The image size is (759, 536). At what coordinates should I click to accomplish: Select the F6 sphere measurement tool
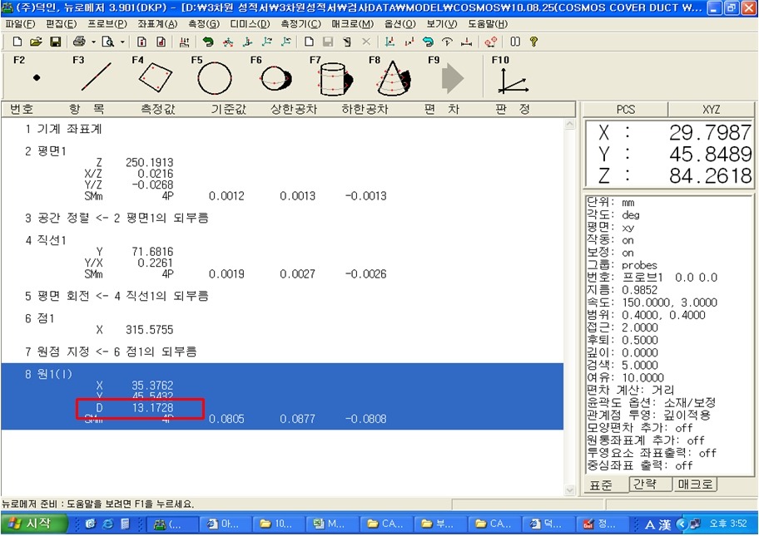(x=273, y=79)
